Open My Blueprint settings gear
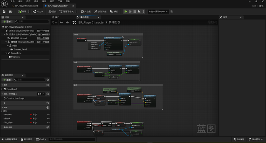 click(x=48, y=80)
